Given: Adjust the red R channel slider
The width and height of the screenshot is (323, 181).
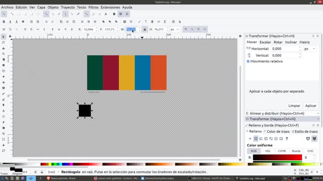Looking at the screenshot, I should (277, 157).
